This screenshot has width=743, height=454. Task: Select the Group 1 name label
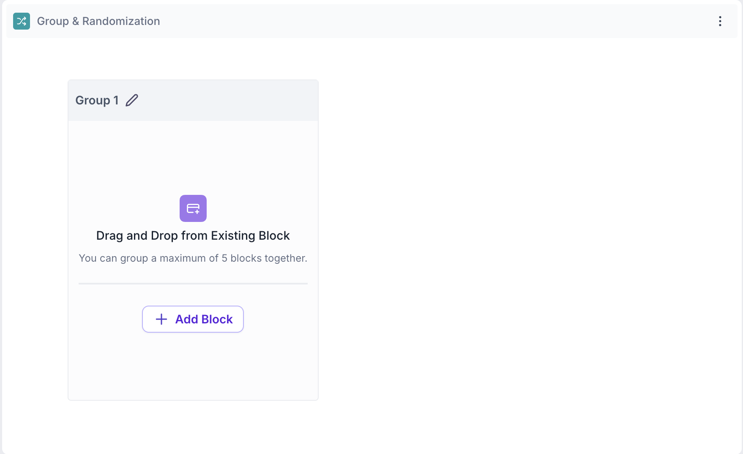tap(97, 100)
